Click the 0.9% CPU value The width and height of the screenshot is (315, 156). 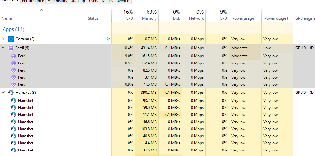[129, 84]
